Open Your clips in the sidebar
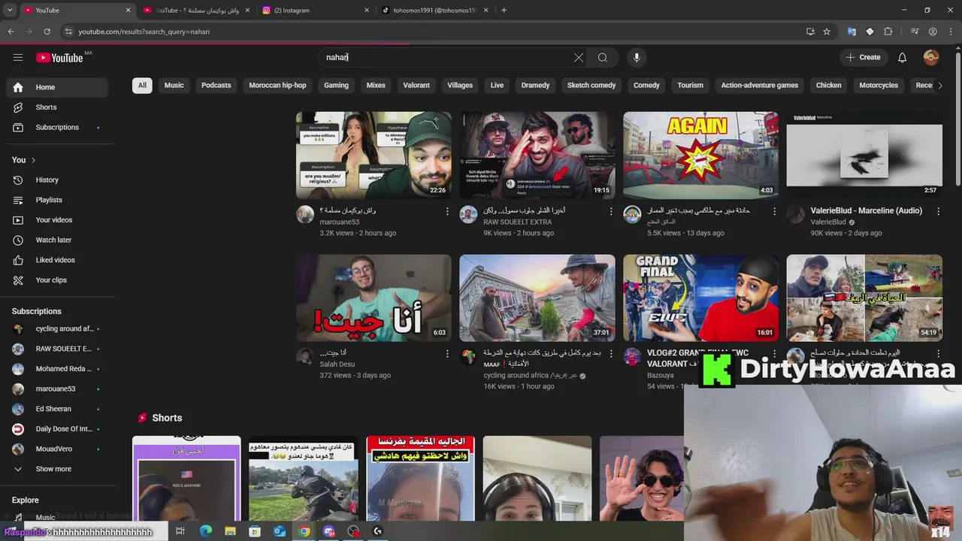This screenshot has width=962, height=541. [x=57, y=280]
